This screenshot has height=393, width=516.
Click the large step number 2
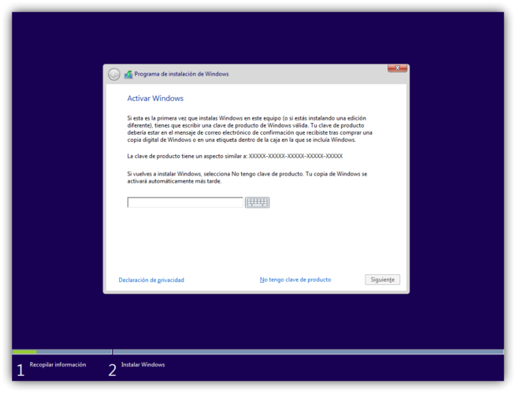click(112, 370)
